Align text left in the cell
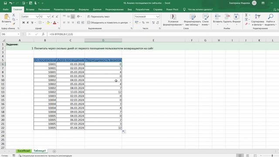Viewport: 279px width, 157px height. [x=64, y=23]
